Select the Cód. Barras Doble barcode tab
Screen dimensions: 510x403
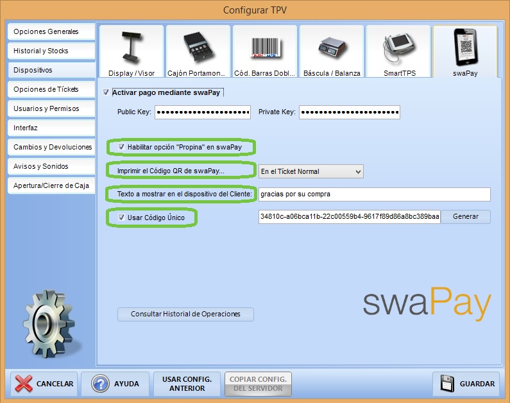pos(265,51)
